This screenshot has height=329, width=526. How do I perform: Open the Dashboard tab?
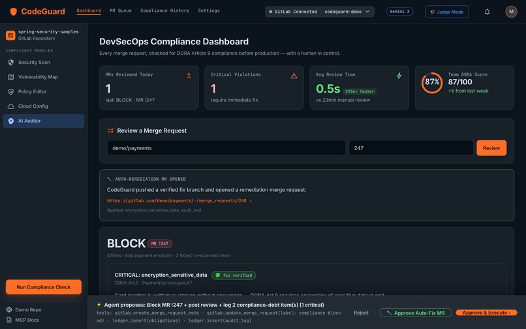pos(89,10)
